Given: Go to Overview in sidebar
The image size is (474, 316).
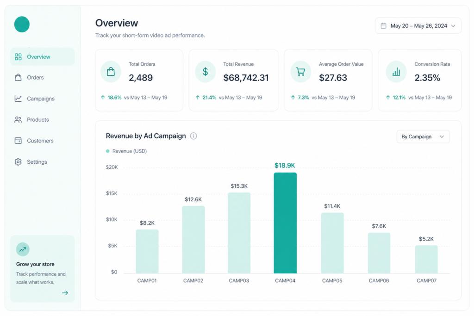Looking at the screenshot, I should point(42,57).
